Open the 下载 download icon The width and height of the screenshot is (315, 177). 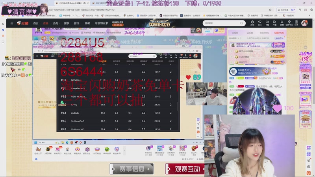(x=267, y=23)
